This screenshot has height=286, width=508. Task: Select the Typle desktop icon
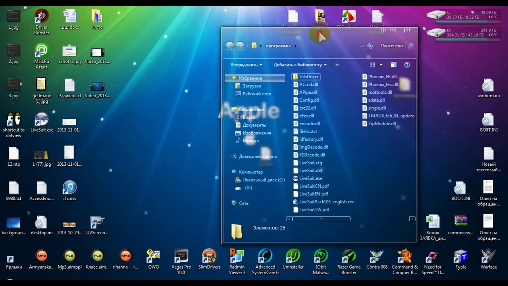point(461,259)
